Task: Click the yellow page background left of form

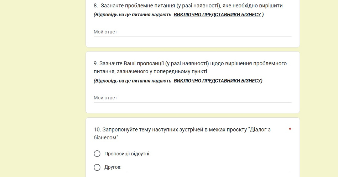Action: (x=42, y=88)
